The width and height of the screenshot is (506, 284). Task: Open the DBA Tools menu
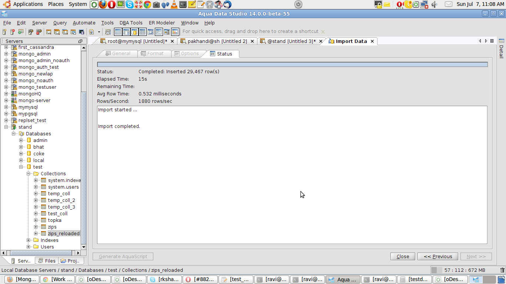pos(131,23)
